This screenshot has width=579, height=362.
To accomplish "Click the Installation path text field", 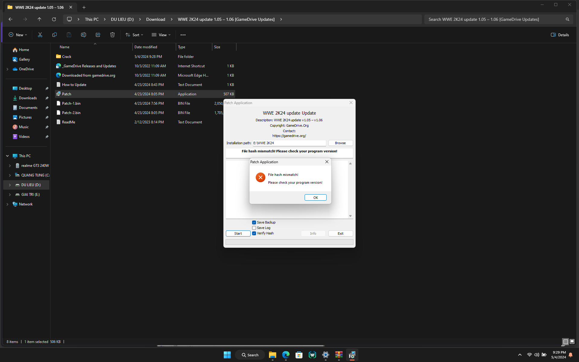I will coord(289,143).
